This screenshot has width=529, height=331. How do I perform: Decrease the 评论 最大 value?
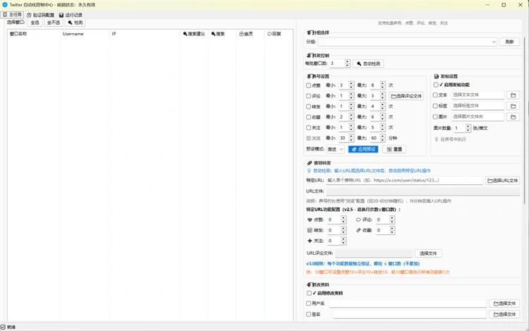coord(382,98)
